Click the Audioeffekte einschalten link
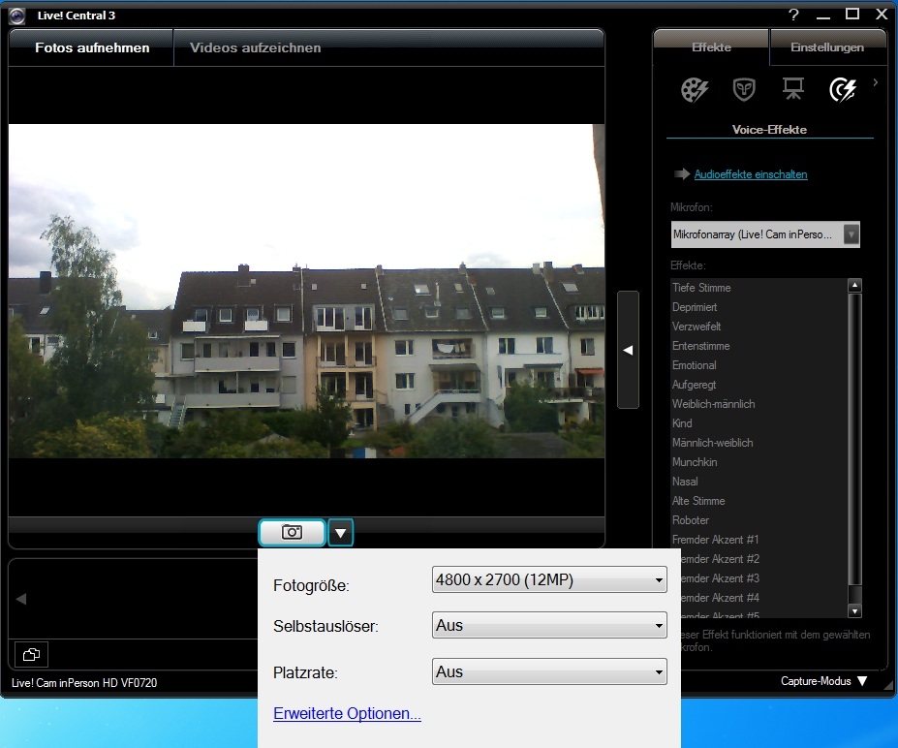The width and height of the screenshot is (898, 748). [750, 174]
